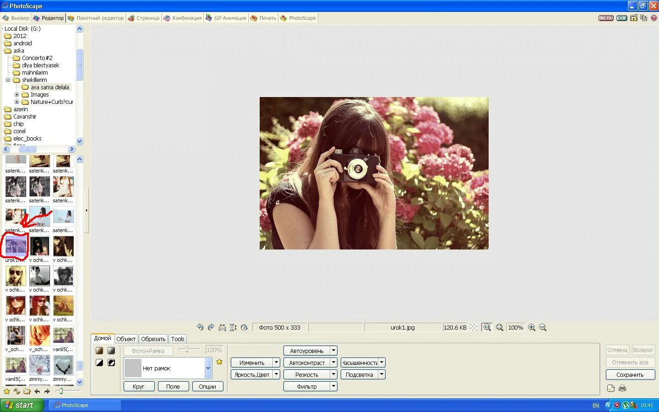The width and height of the screenshot is (659, 412).
Task: Click the fit-to-window magnifier icon
Action: 487,327
